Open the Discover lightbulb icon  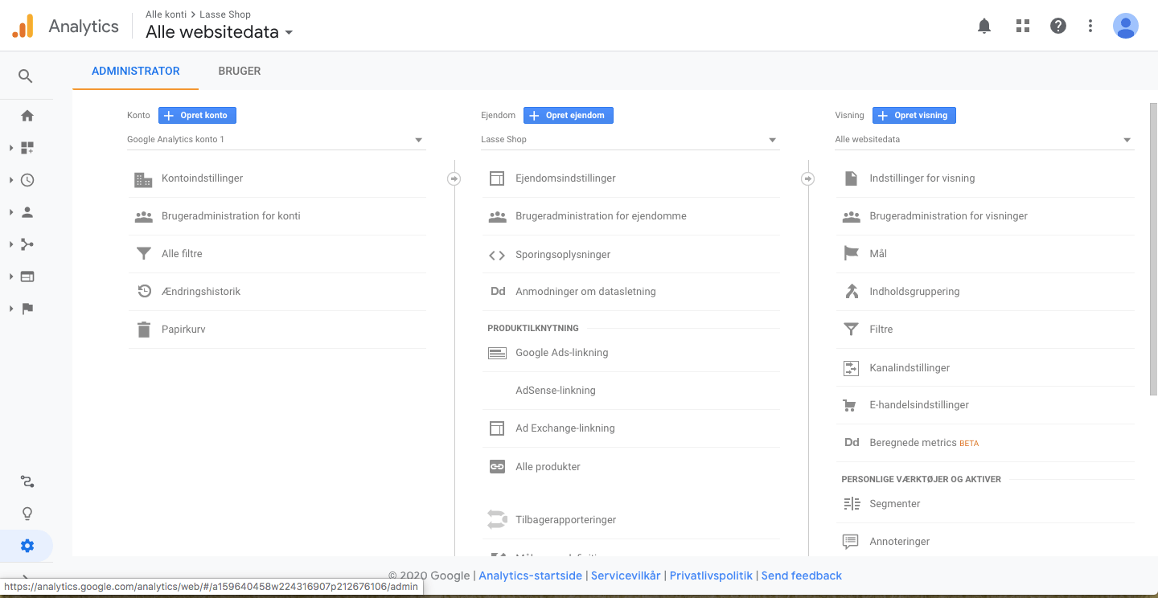pyautogui.click(x=27, y=514)
